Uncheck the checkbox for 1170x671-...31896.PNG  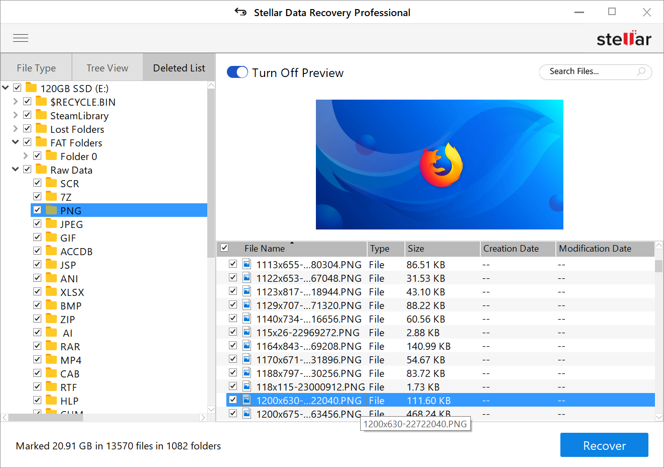tap(233, 359)
